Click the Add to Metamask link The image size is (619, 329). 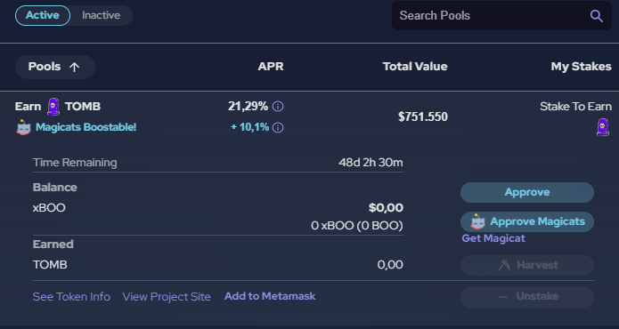[270, 296]
